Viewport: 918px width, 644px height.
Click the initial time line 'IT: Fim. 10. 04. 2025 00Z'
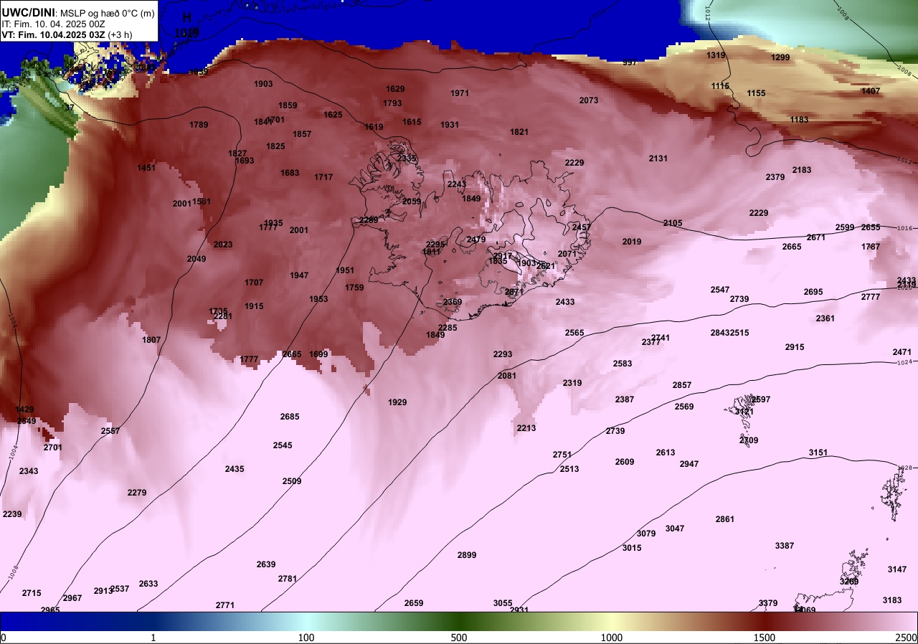click(54, 24)
